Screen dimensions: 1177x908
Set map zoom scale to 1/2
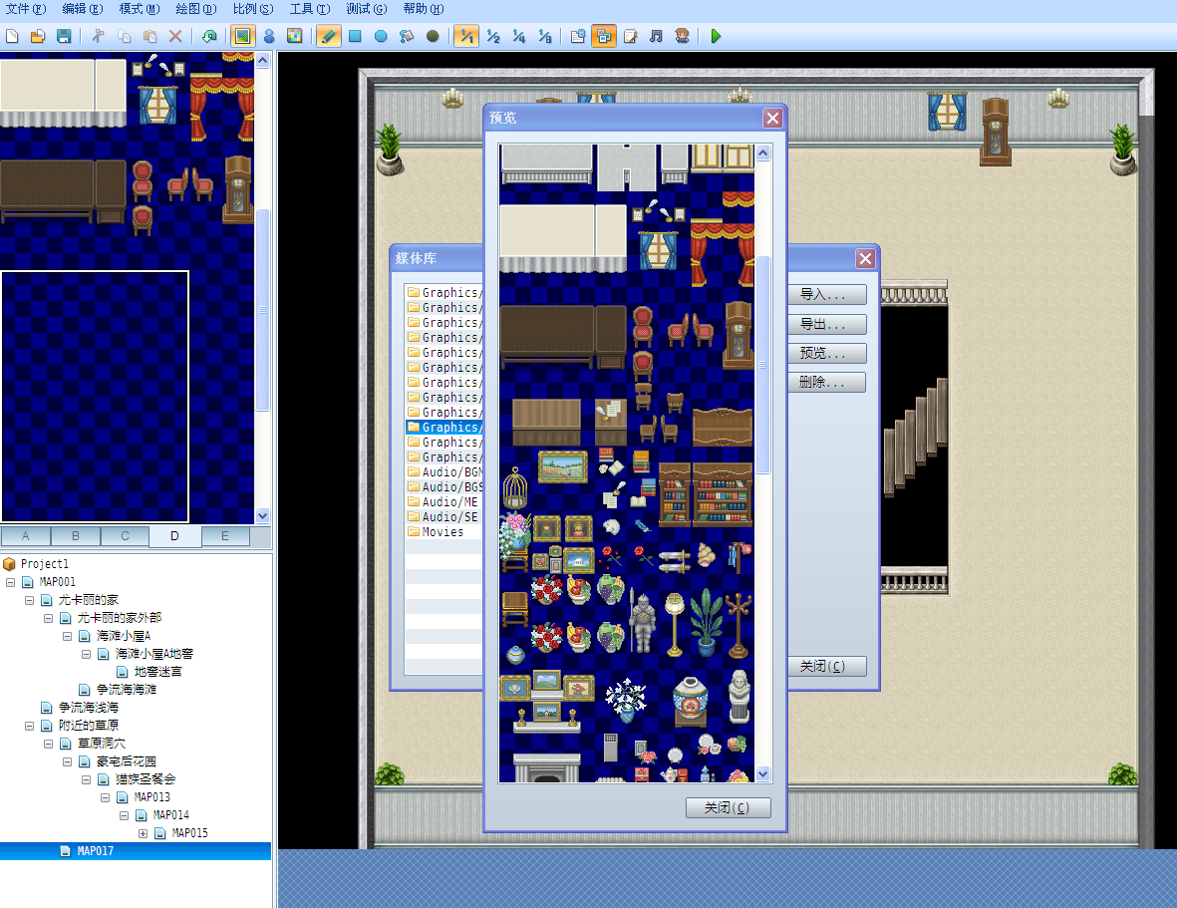[x=493, y=36]
